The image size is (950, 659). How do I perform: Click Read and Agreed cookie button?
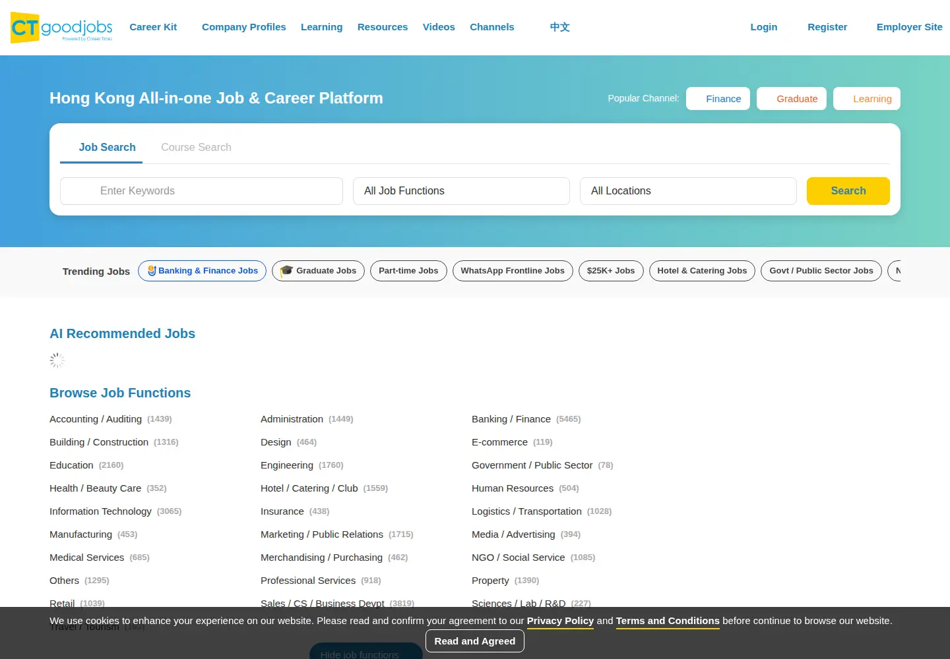(x=475, y=641)
